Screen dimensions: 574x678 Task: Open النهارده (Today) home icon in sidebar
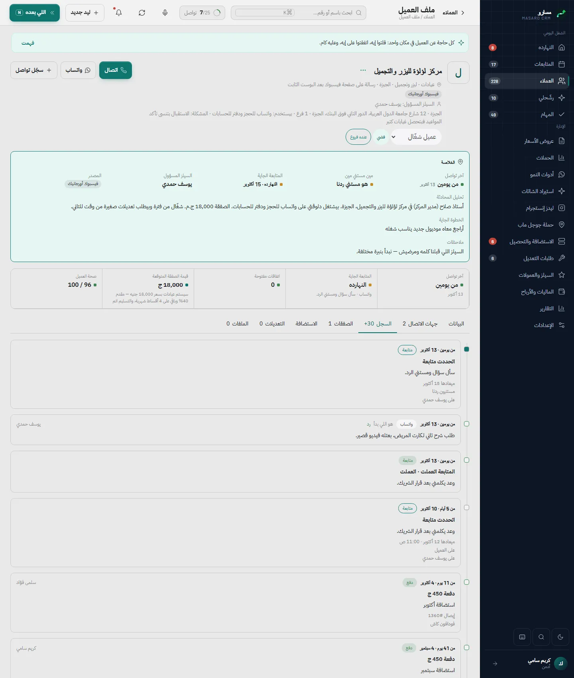coord(562,47)
